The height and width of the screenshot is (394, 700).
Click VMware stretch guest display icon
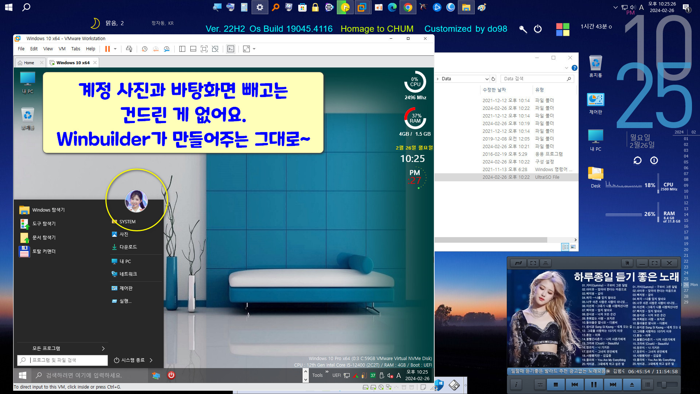point(246,49)
